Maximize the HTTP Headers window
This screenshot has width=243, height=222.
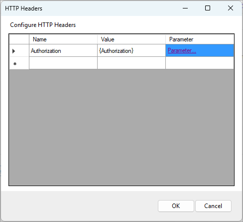(208, 8)
